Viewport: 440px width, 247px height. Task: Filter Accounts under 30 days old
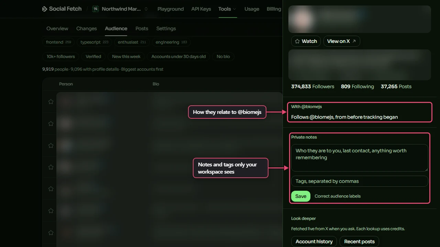(x=178, y=57)
